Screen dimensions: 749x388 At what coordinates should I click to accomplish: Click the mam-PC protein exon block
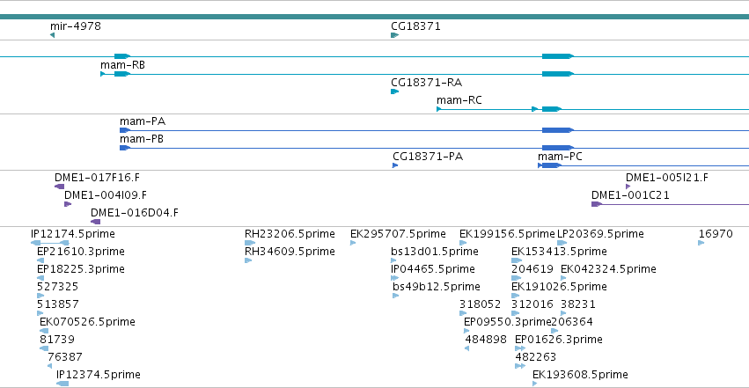click(x=550, y=165)
